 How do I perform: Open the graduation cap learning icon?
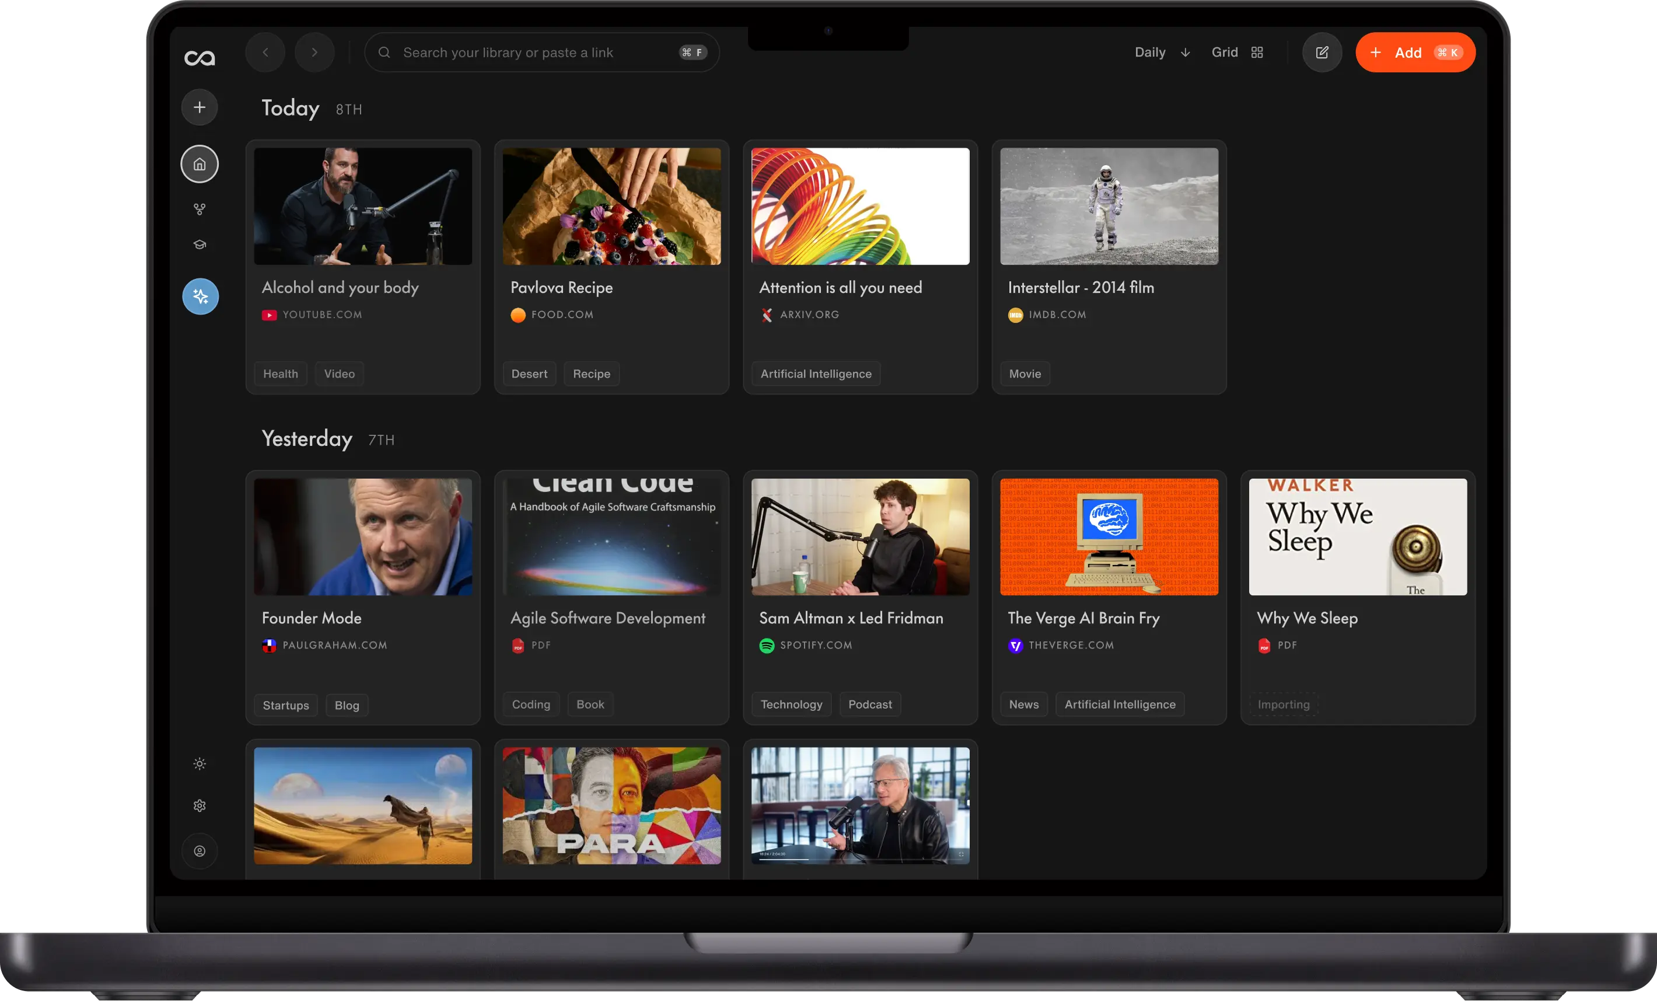pyautogui.click(x=200, y=245)
